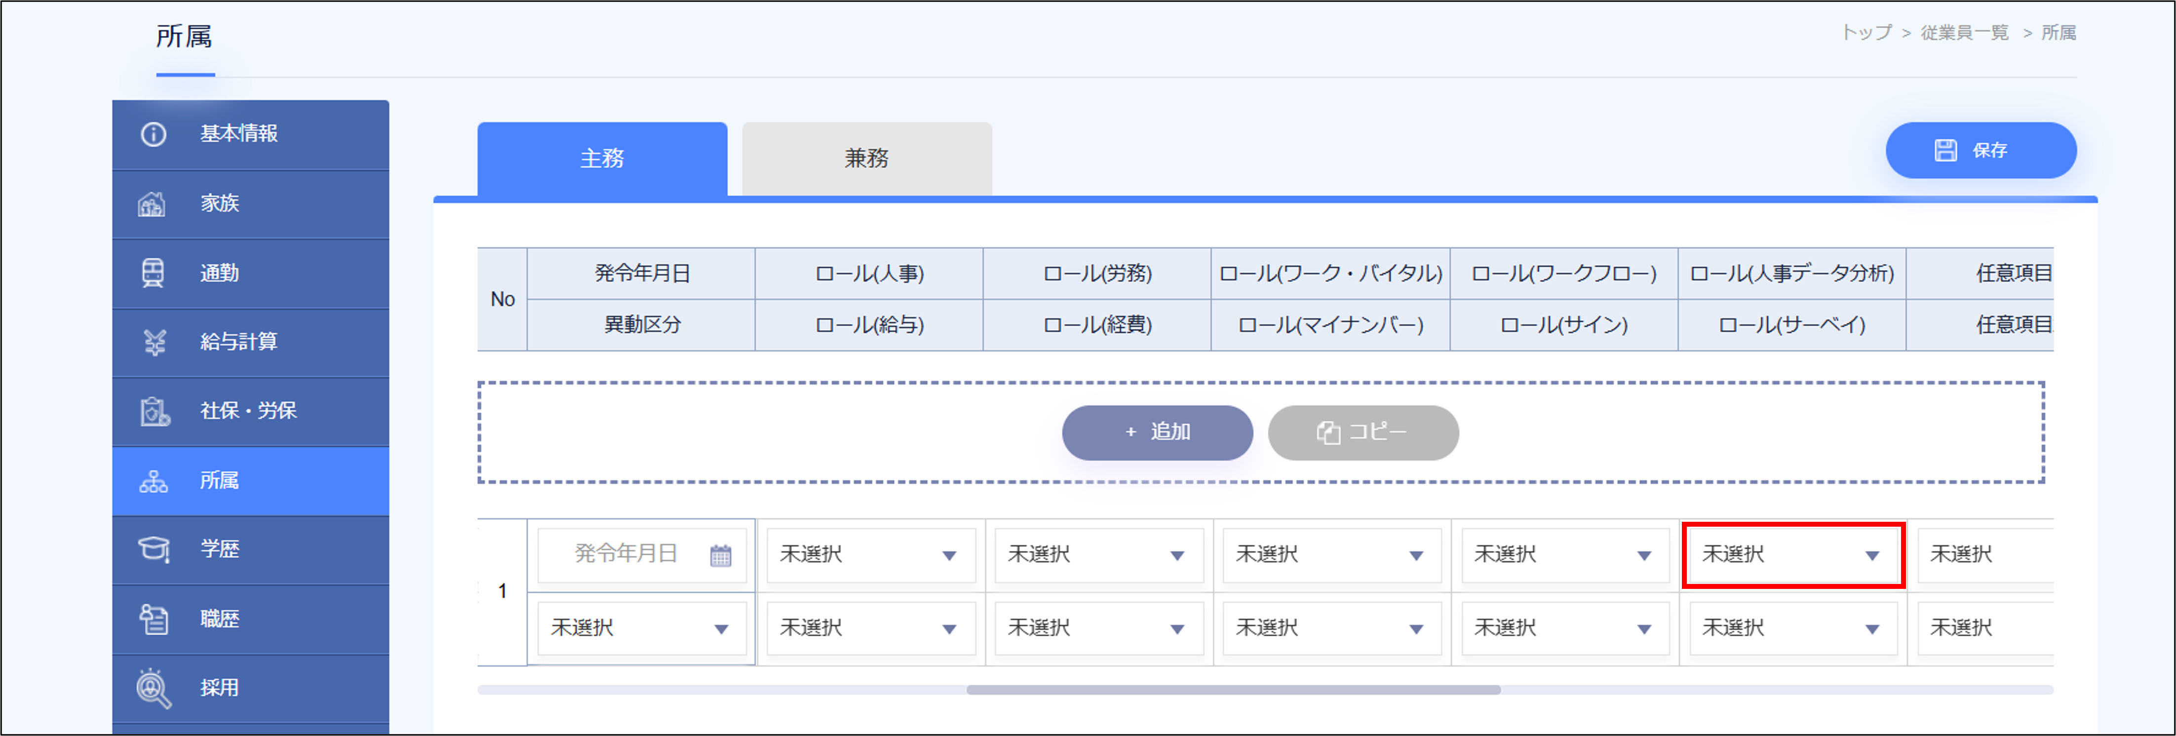The height and width of the screenshot is (736, 2176).
Task: Click the 所属 org chart icon in sidebar
Action: coord(154,481)
